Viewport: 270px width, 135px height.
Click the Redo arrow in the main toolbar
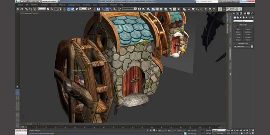[x=22, y=9]
